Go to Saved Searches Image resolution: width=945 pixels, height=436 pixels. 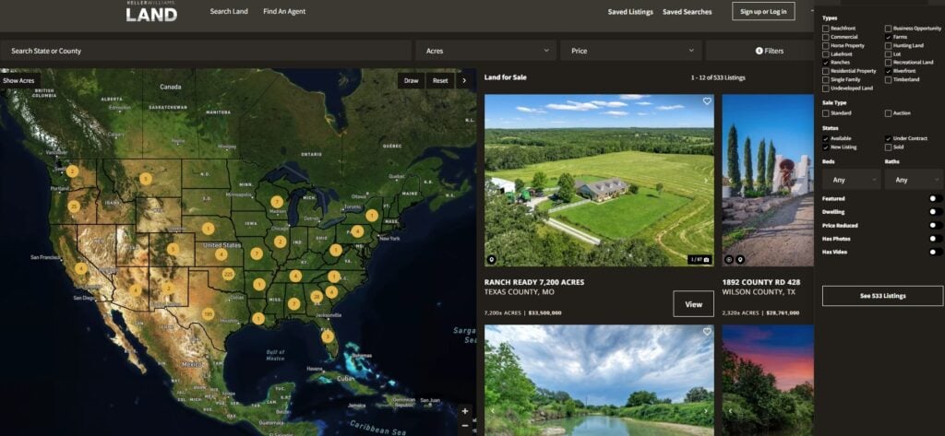point(687,12)
